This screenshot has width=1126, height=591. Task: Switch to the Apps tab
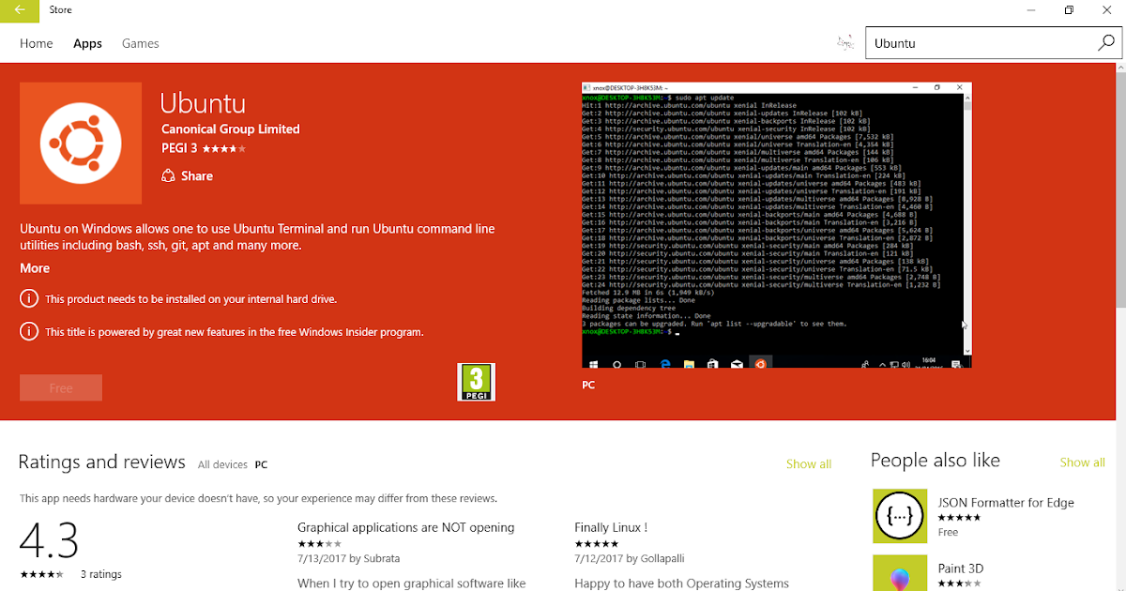tap(87, 43)
